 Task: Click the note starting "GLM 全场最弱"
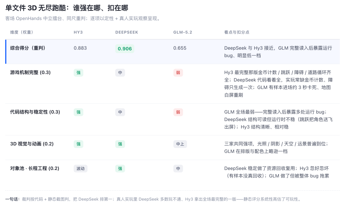click(x=278, y=119)
